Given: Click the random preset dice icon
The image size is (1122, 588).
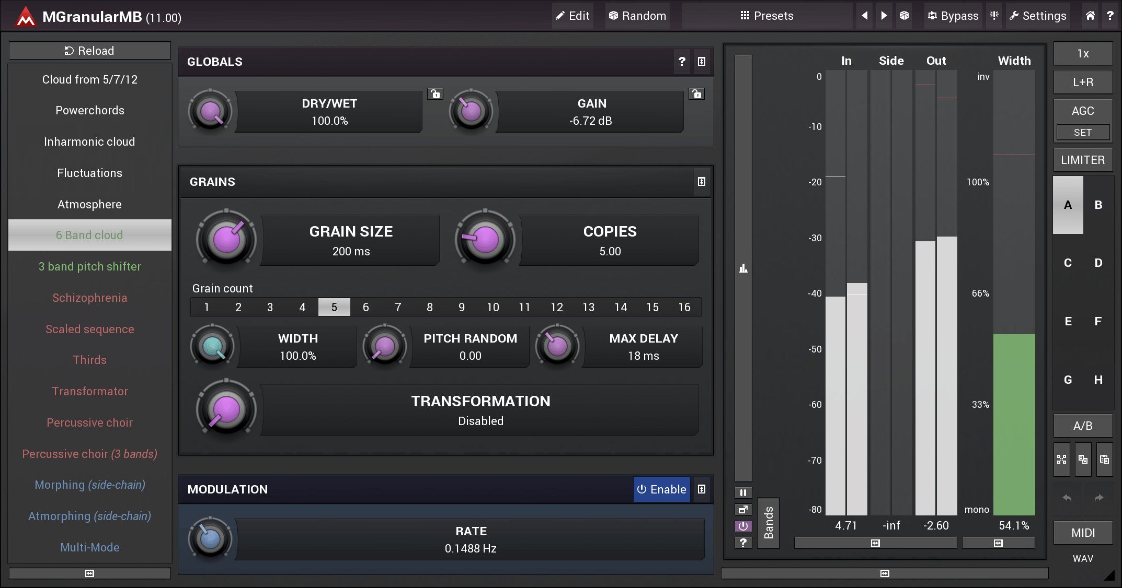Looking at the screenshot, I should [x=904, y=16].
